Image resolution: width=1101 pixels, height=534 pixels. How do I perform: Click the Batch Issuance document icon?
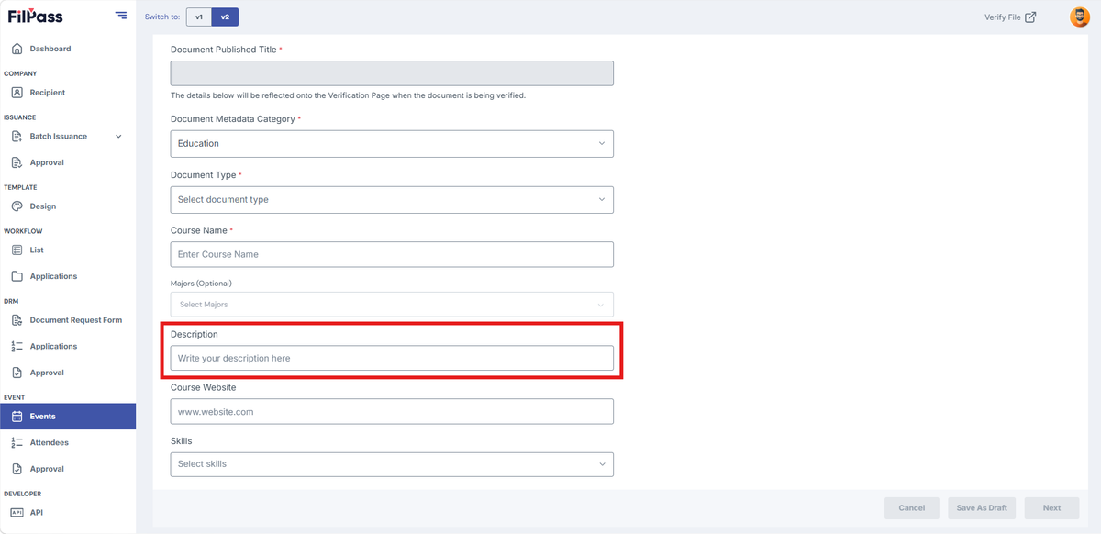pyautogui.click(x=17, y=137)
